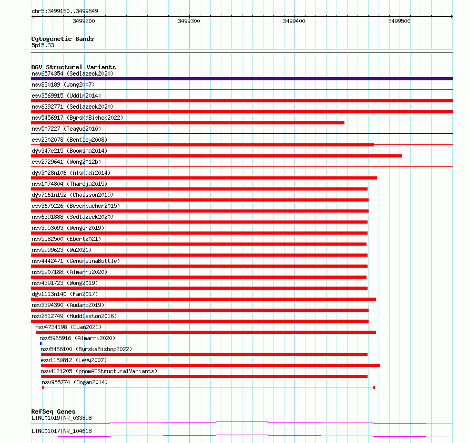
Task: Select nsv5965916 (Almarri2020) label
Action: 77,338
